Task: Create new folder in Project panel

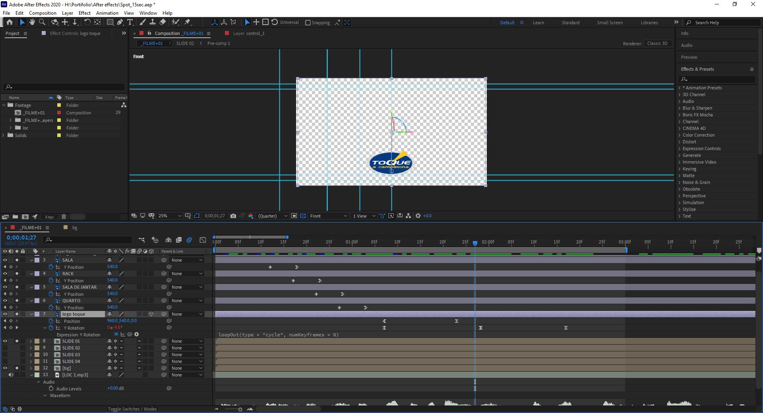Action: 15,217
